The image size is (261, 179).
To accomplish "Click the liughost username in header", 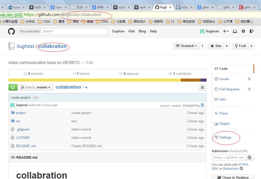I will click(x=212, y=31).
